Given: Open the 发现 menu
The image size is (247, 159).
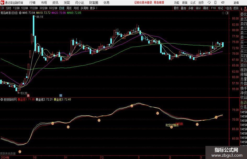Looking at the screenshot, I should [67, 3].
